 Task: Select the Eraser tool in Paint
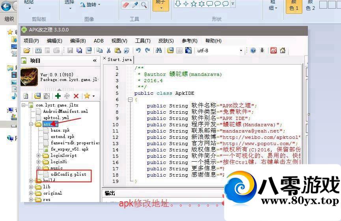point(126,5)
